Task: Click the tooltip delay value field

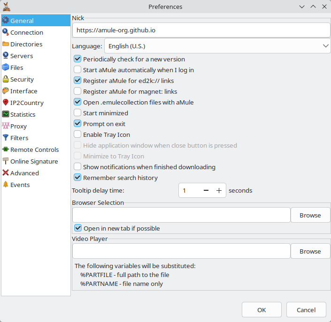Action: [x=190, y=190]
